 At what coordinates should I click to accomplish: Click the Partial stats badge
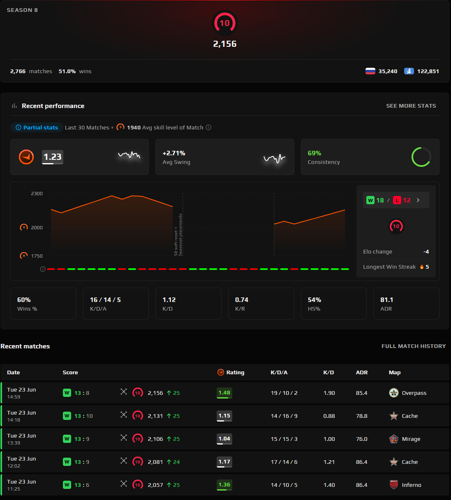(x=37, y=128)
